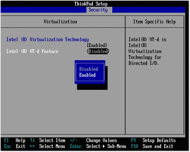The image size is (190, 152).
Task: Choose Enabled in the popup list
Action: pos(87,75)
